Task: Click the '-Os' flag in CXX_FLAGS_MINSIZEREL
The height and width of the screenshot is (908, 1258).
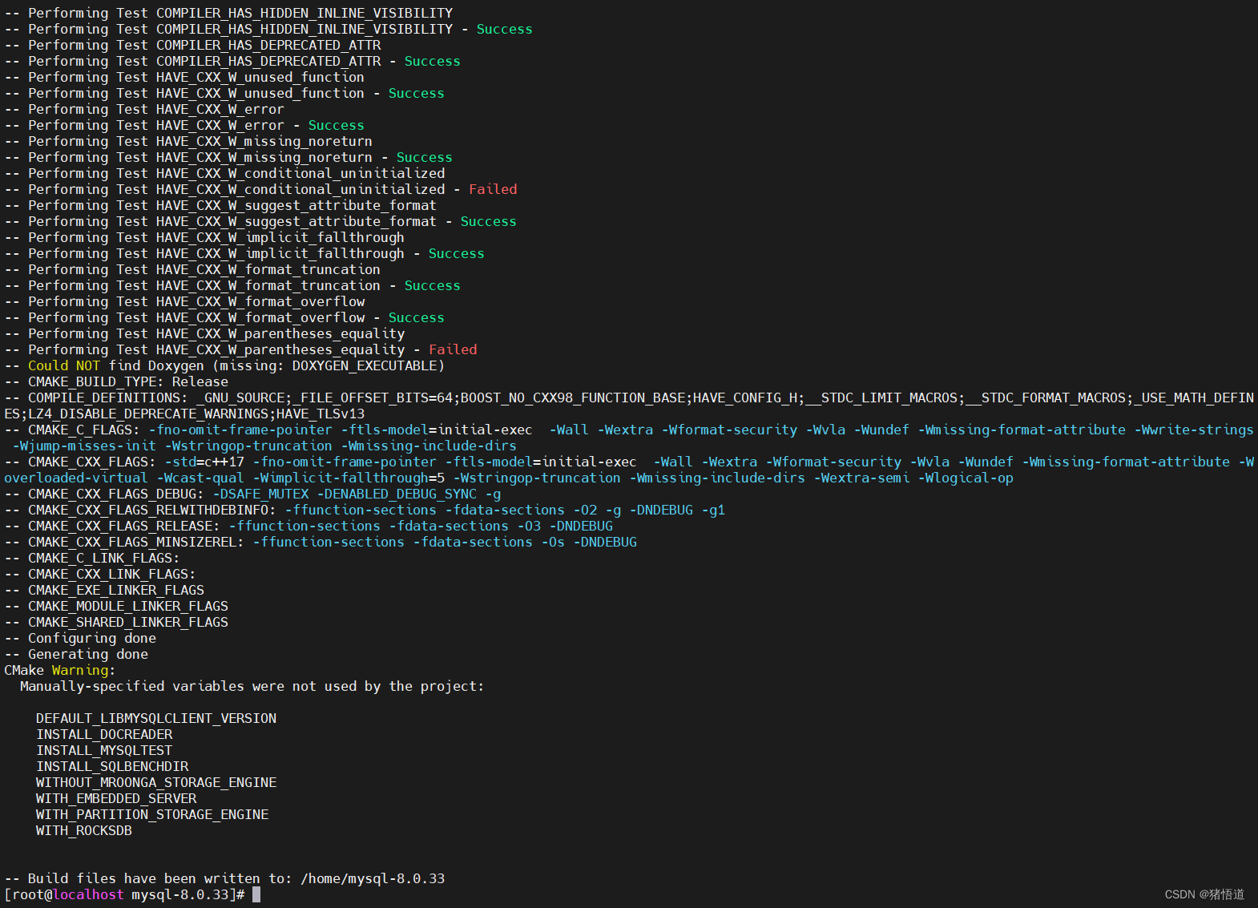Action: (553, 542)
